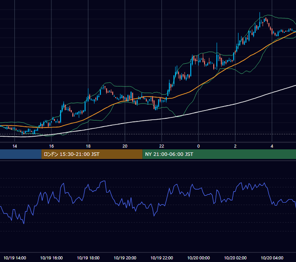This screenshot has height=262, width=296.
Task: Click the blue session band left of ロンドン
Action: [x=21, y=154]
